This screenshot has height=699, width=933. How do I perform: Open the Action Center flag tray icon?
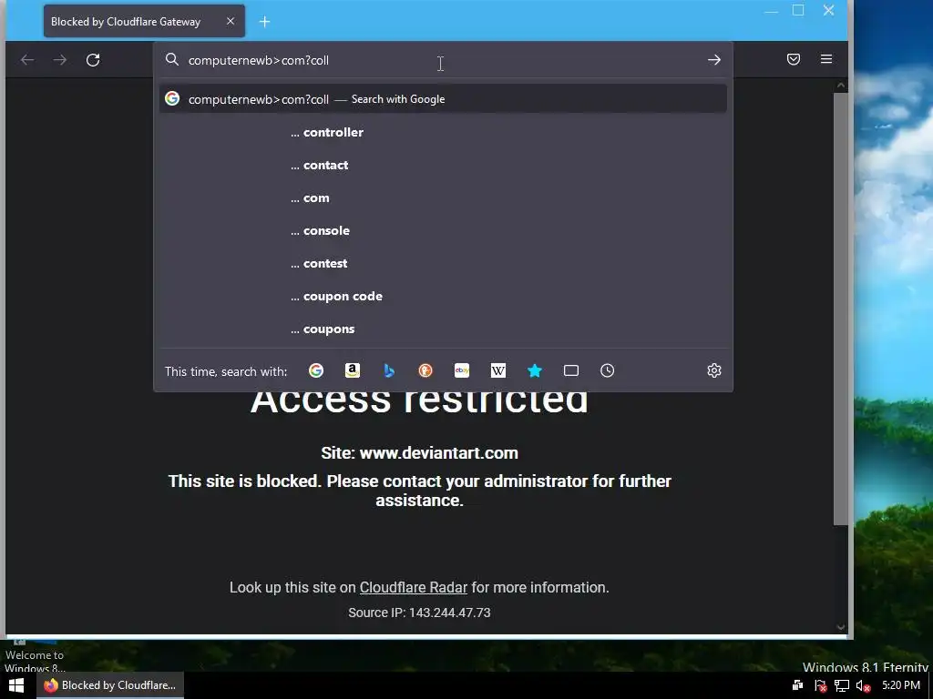pos(820,686)
